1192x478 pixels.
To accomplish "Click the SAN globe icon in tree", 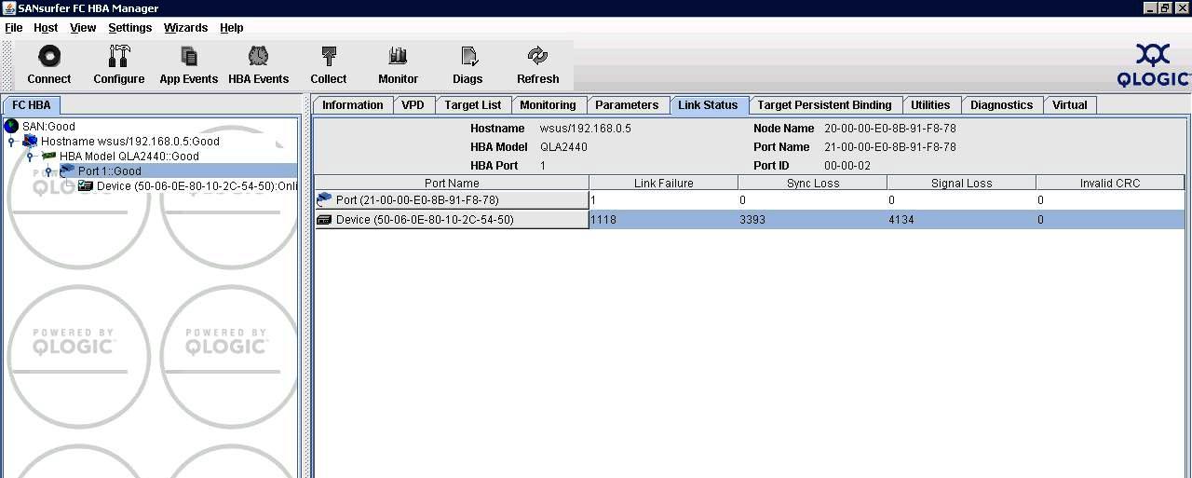I will tap(11, 126).
